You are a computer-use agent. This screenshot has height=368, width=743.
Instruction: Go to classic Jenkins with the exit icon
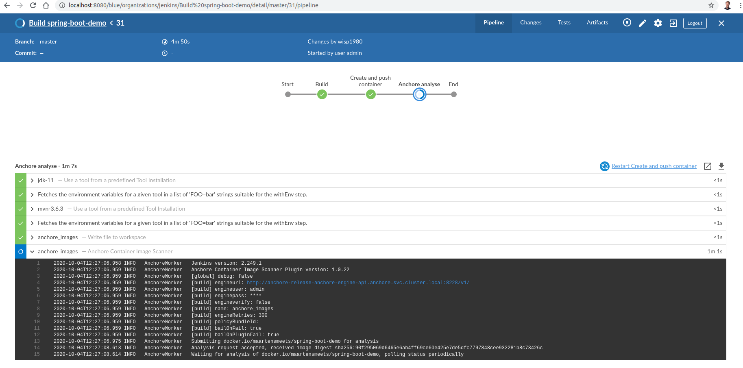tap(673, 23)
